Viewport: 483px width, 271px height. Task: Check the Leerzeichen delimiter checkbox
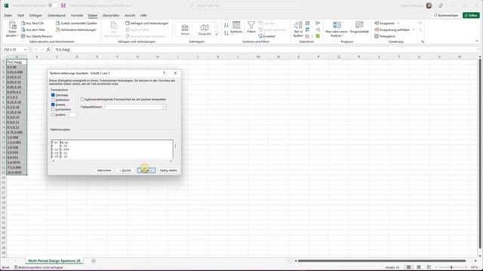click(x=53, y=109)
